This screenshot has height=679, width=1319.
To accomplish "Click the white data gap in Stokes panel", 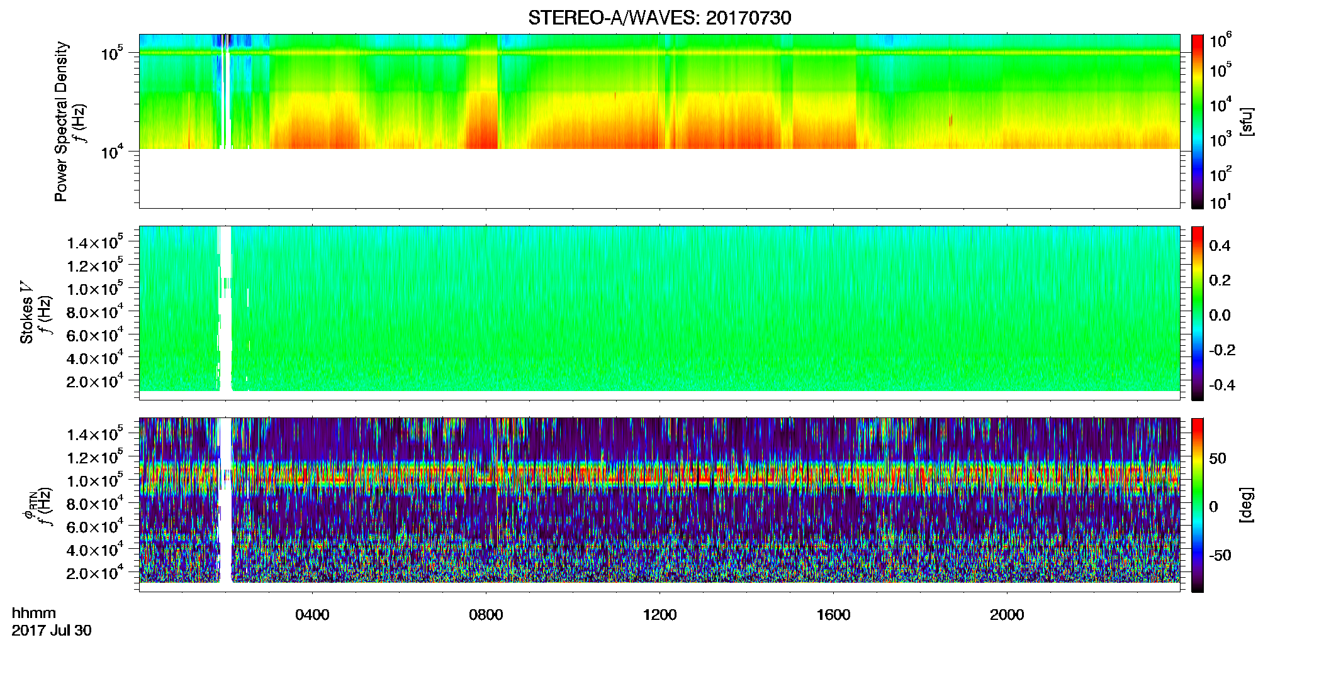I will point(225,308).
